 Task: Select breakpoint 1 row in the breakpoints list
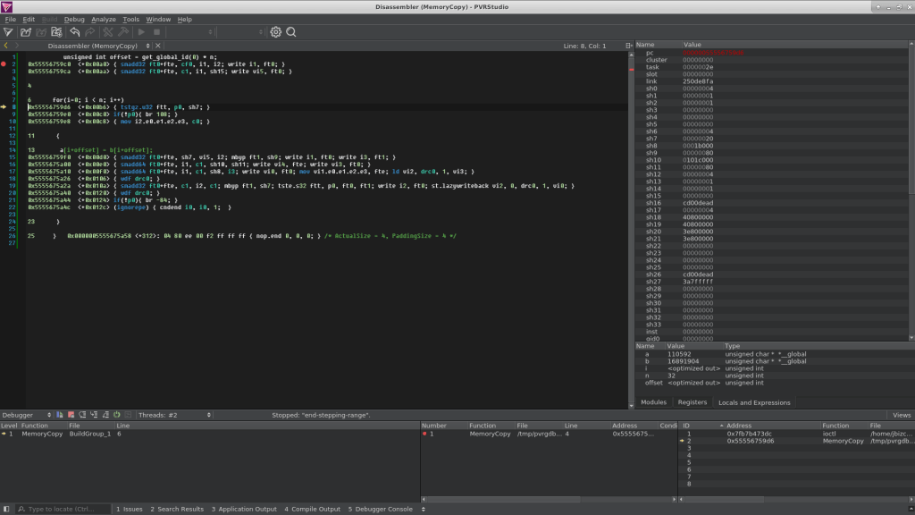(x=550, y=434)
